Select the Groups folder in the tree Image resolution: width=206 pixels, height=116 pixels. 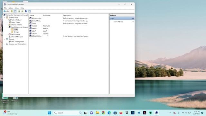pyautogui.click(x=15, y=32)
